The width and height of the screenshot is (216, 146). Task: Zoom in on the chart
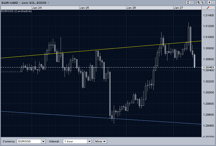199,2
